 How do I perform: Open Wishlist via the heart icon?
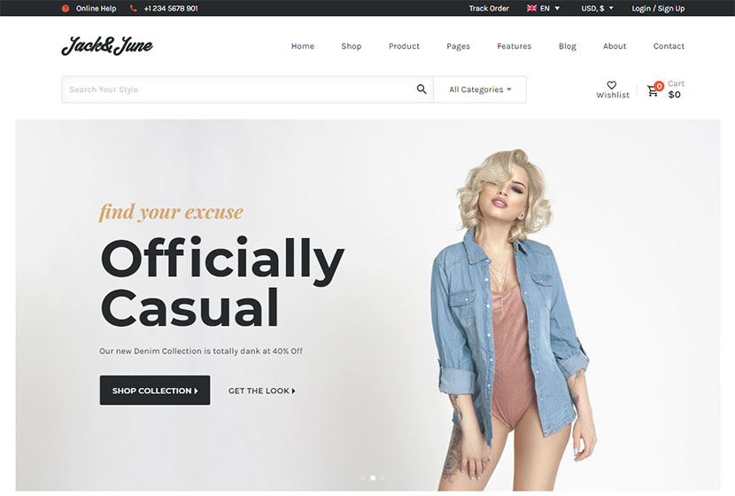tap(611, 85)
